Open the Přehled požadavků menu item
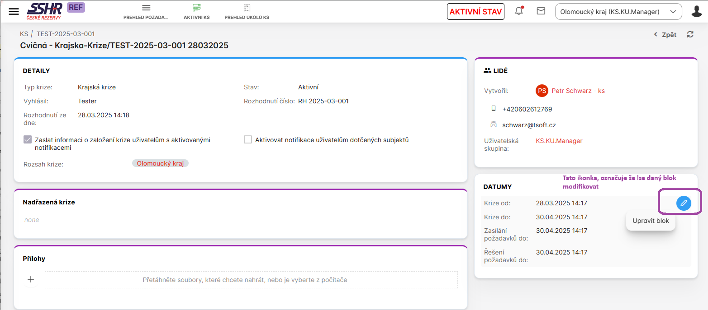The image size is (708, 310). [146, 12]
